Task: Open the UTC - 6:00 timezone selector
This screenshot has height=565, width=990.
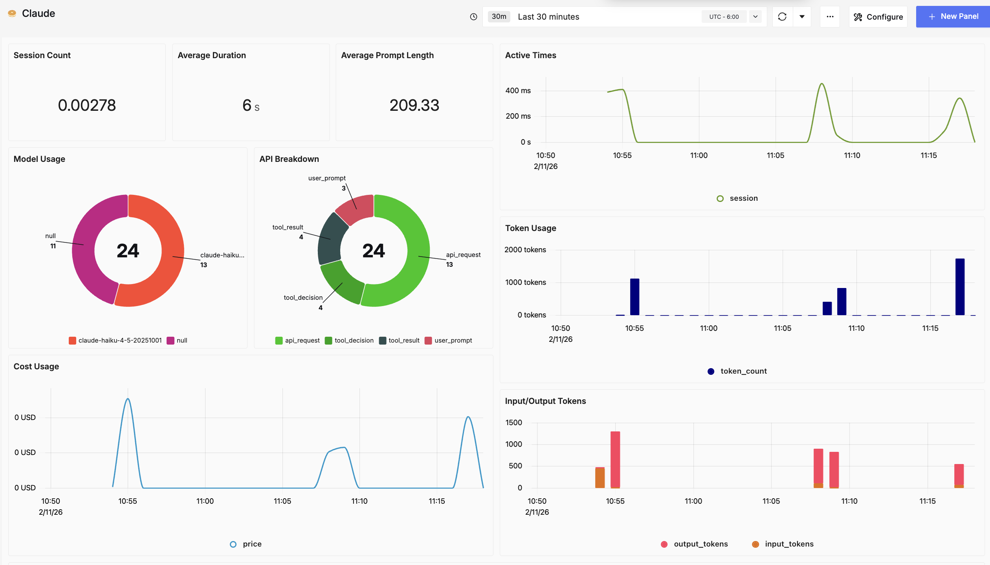Action: [x=724, y=17]
